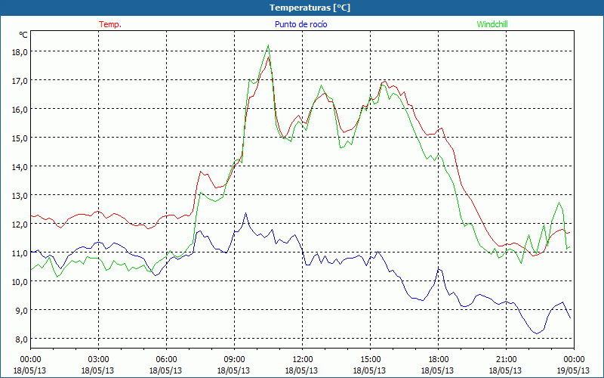The image size is (604, 378).
Task: Click the 11,0 y-axis value
Action: point(20,253)
